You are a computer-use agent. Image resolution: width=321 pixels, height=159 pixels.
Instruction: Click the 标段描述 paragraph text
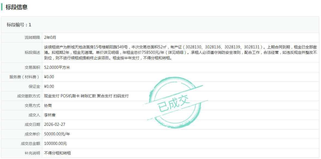coord(180,52)
